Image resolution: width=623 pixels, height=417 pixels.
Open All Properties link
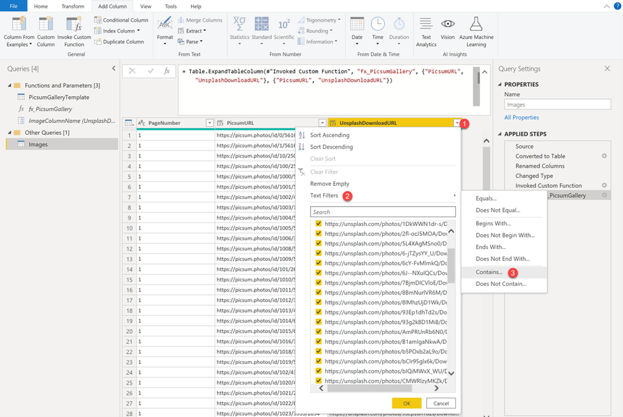(x=521, y=117)
